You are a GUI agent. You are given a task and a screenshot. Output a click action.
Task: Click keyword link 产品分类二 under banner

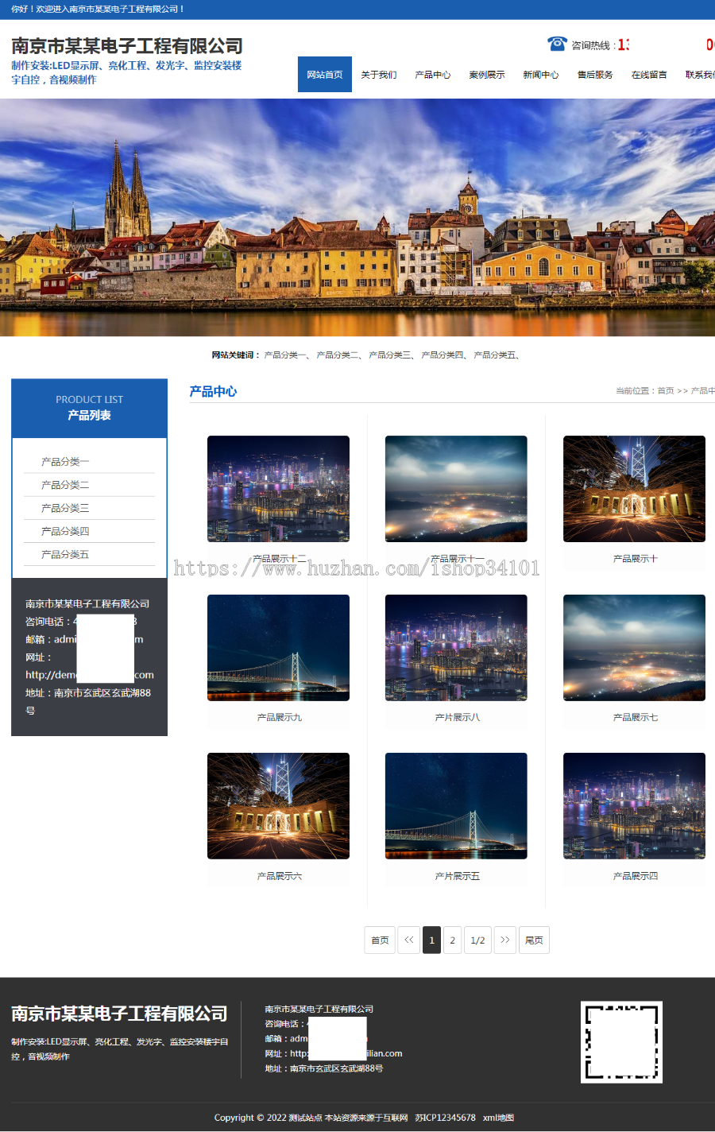pyautogui.click(x=337, y=355)
